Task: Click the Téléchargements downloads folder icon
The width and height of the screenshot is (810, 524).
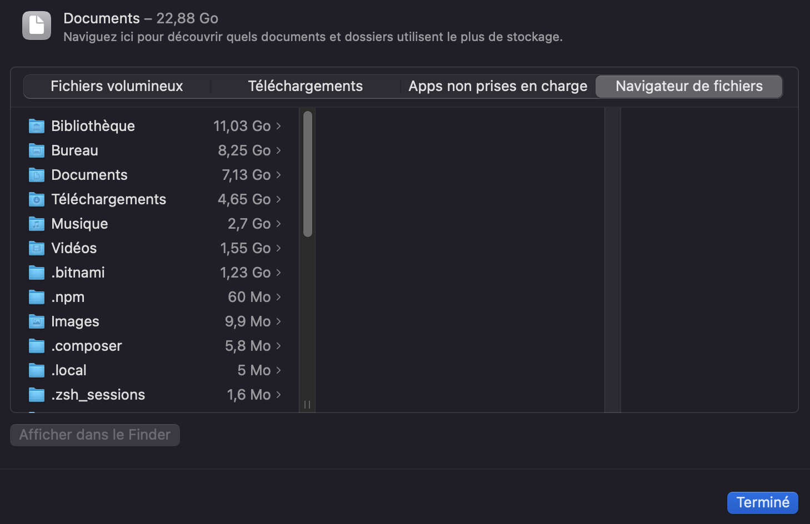Action: tap(36, 199)
